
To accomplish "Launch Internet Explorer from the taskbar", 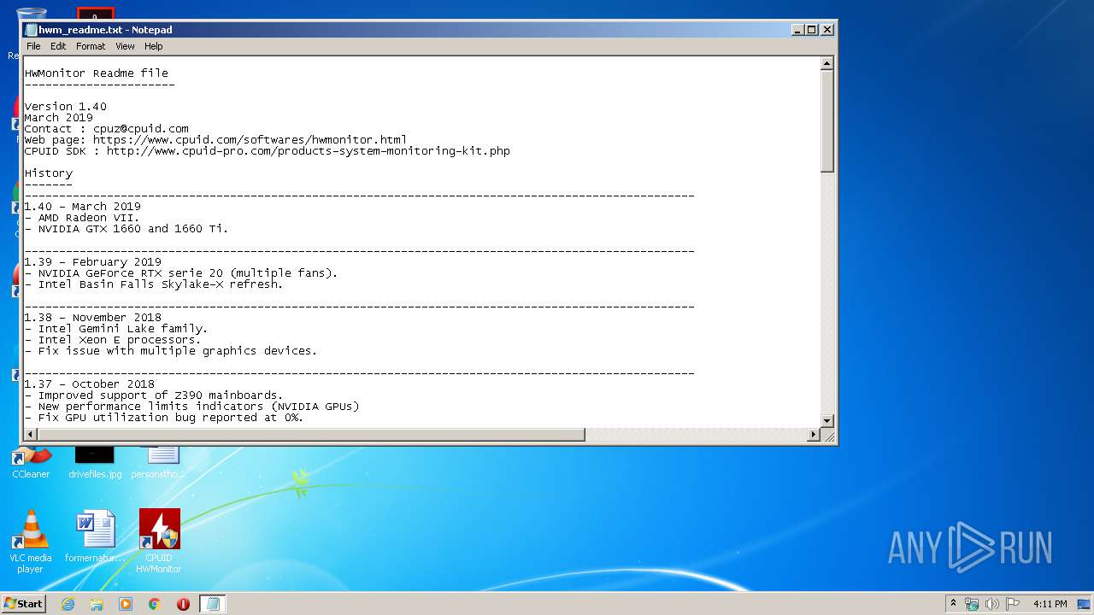I will pyautogui.click(x=68, y=604).
